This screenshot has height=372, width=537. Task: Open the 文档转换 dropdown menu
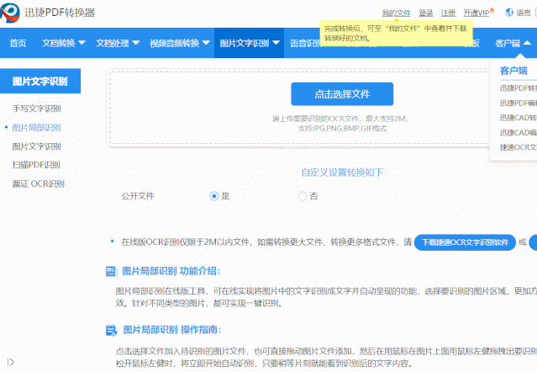click(64, 43)
